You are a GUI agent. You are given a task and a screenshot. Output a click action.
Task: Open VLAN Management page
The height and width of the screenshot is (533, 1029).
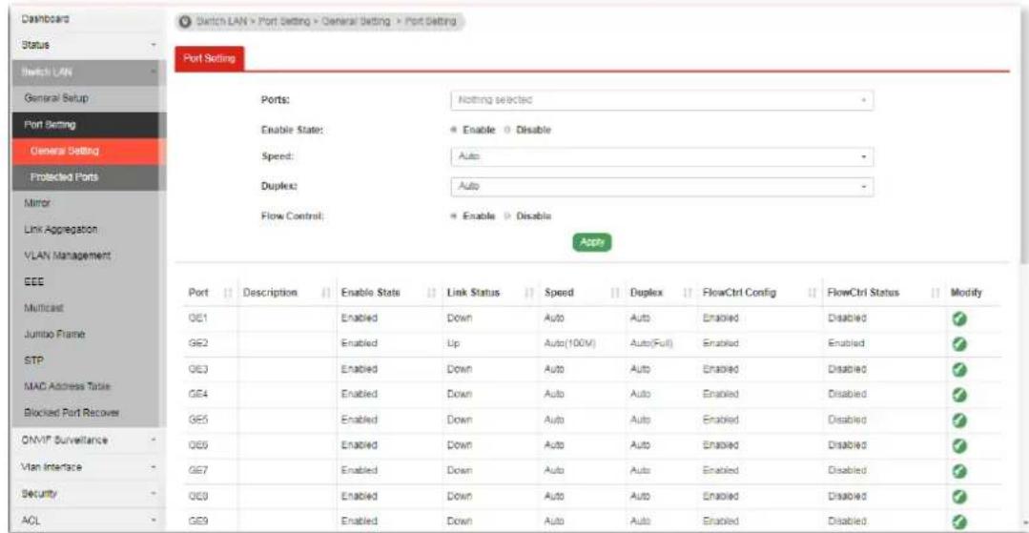67,256
